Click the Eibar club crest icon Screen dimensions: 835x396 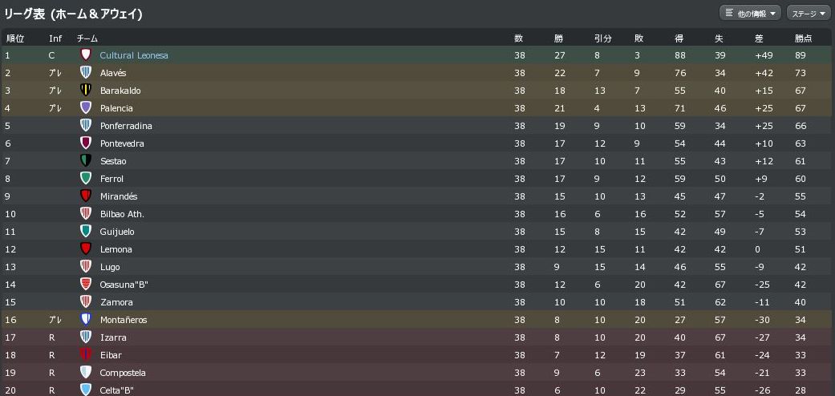tap(86, 355)
